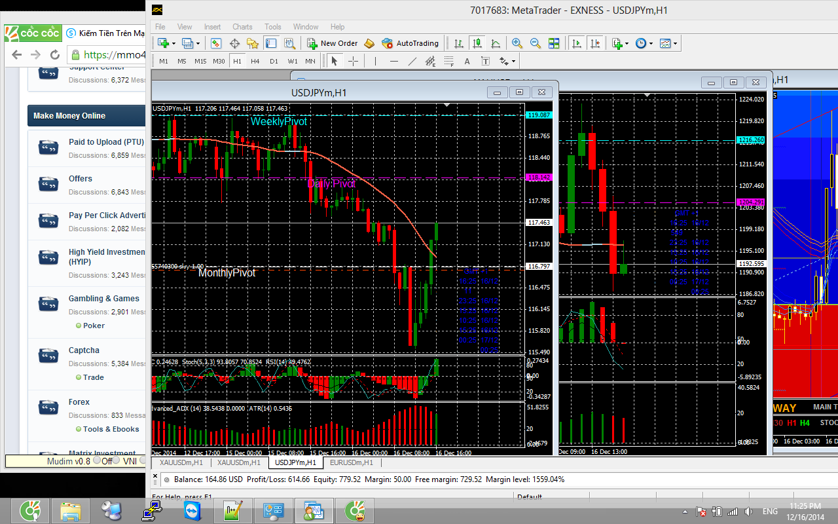Expand the New Chart dropdown arrow
This screenshot has width=838, height=524.
[x=173, y=43]
